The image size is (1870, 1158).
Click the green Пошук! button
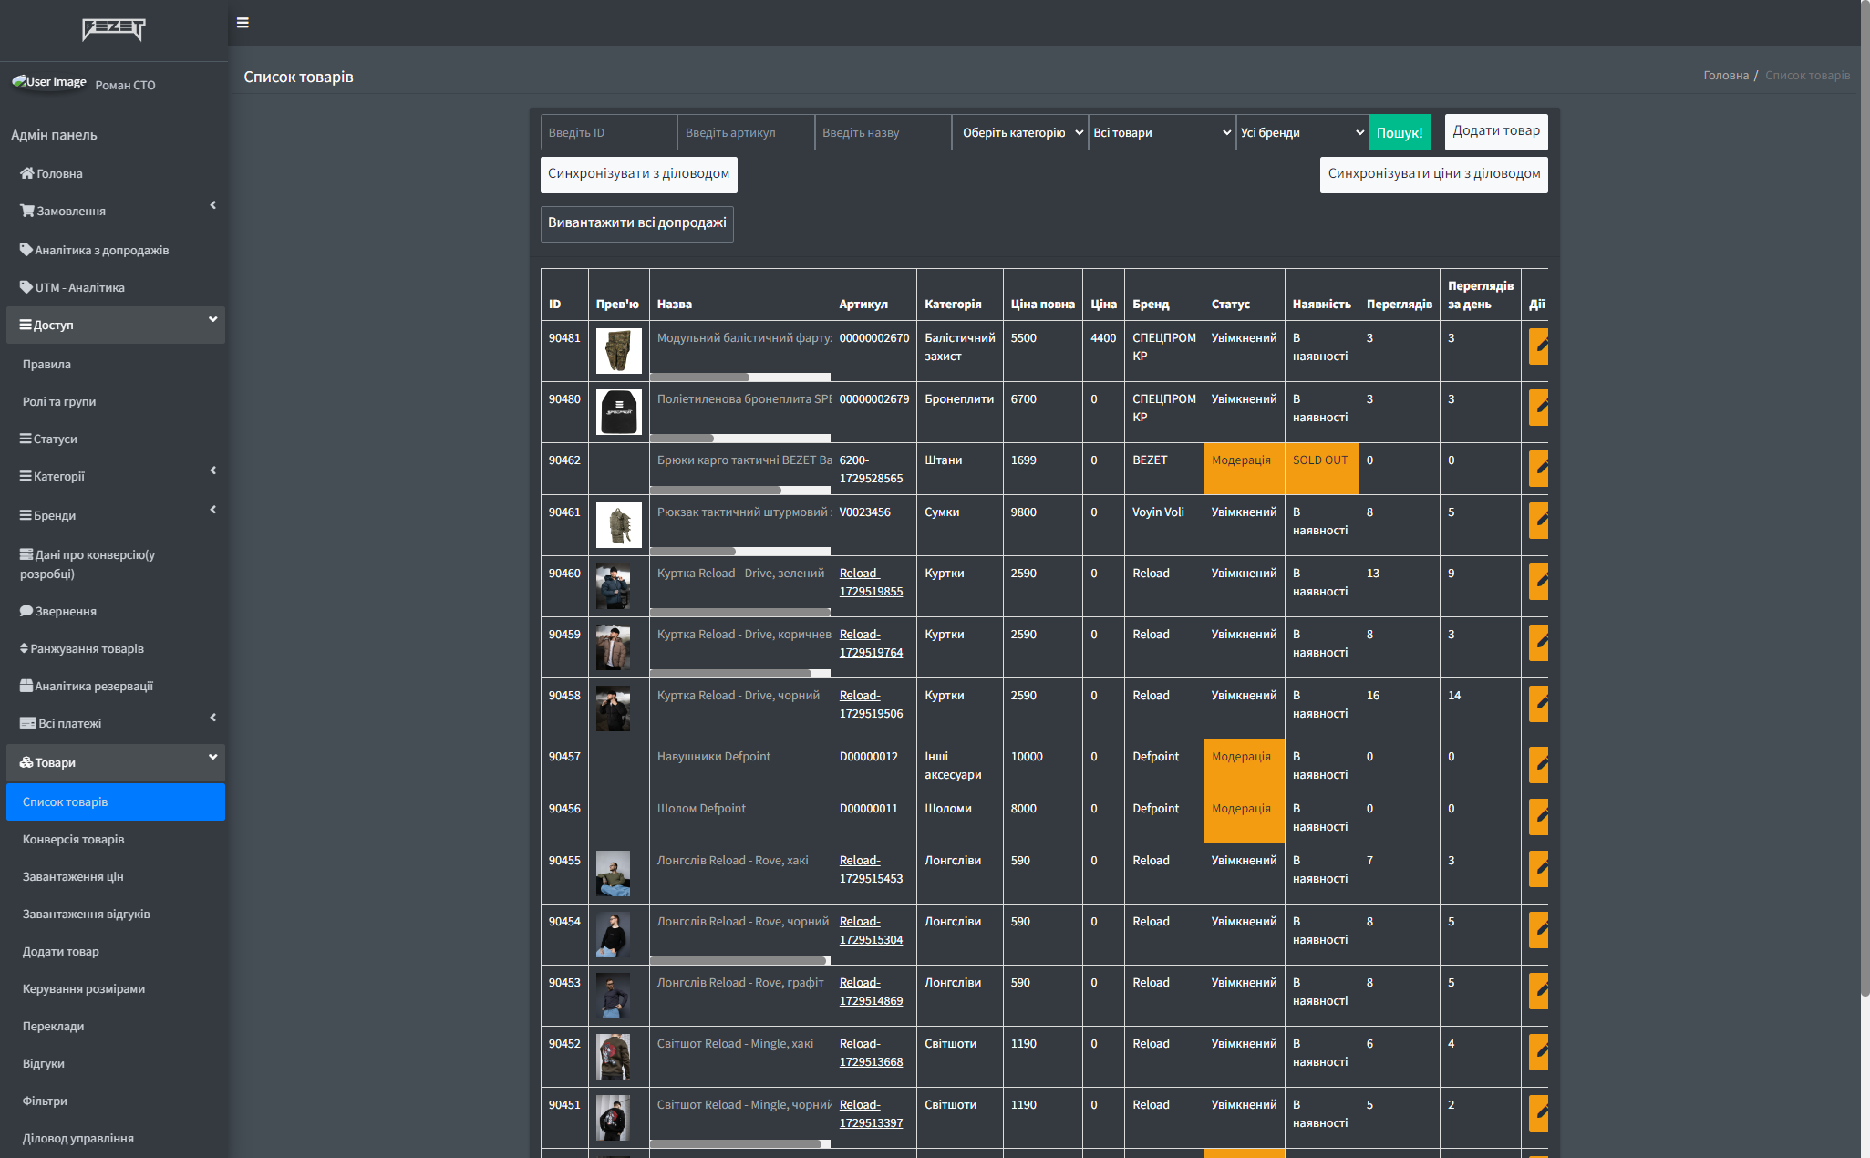click(x=1400, y=132)
